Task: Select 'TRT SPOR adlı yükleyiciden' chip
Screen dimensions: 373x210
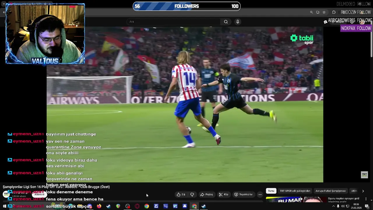Action: (295, 191)
